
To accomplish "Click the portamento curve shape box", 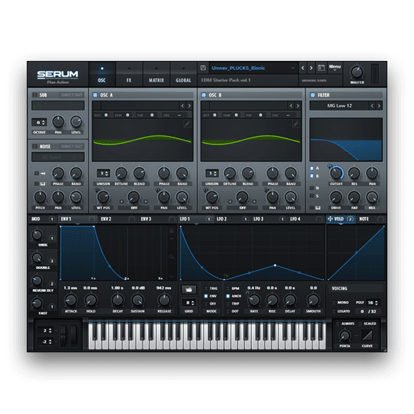I will [367, 335].
